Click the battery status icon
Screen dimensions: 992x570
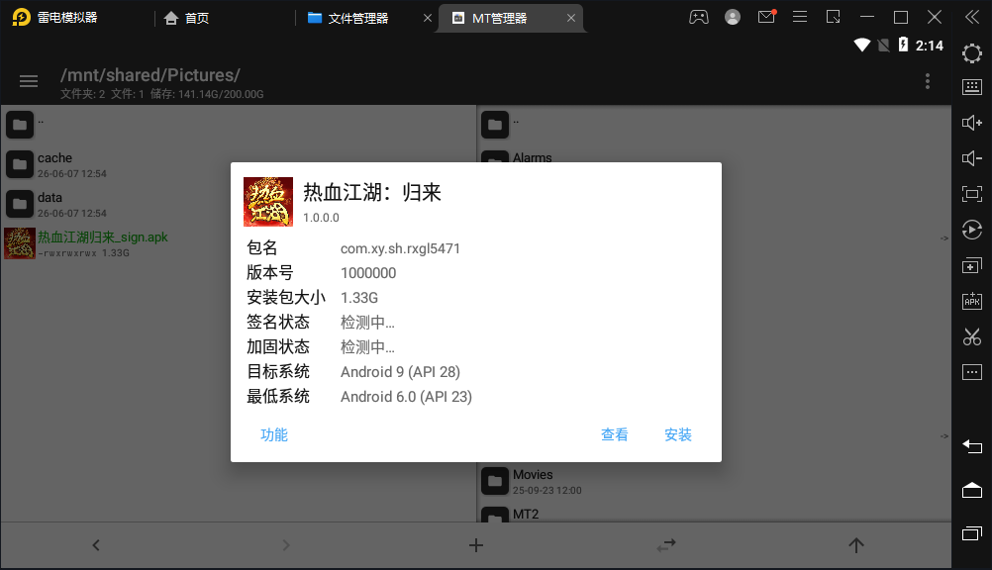(903, 45)
